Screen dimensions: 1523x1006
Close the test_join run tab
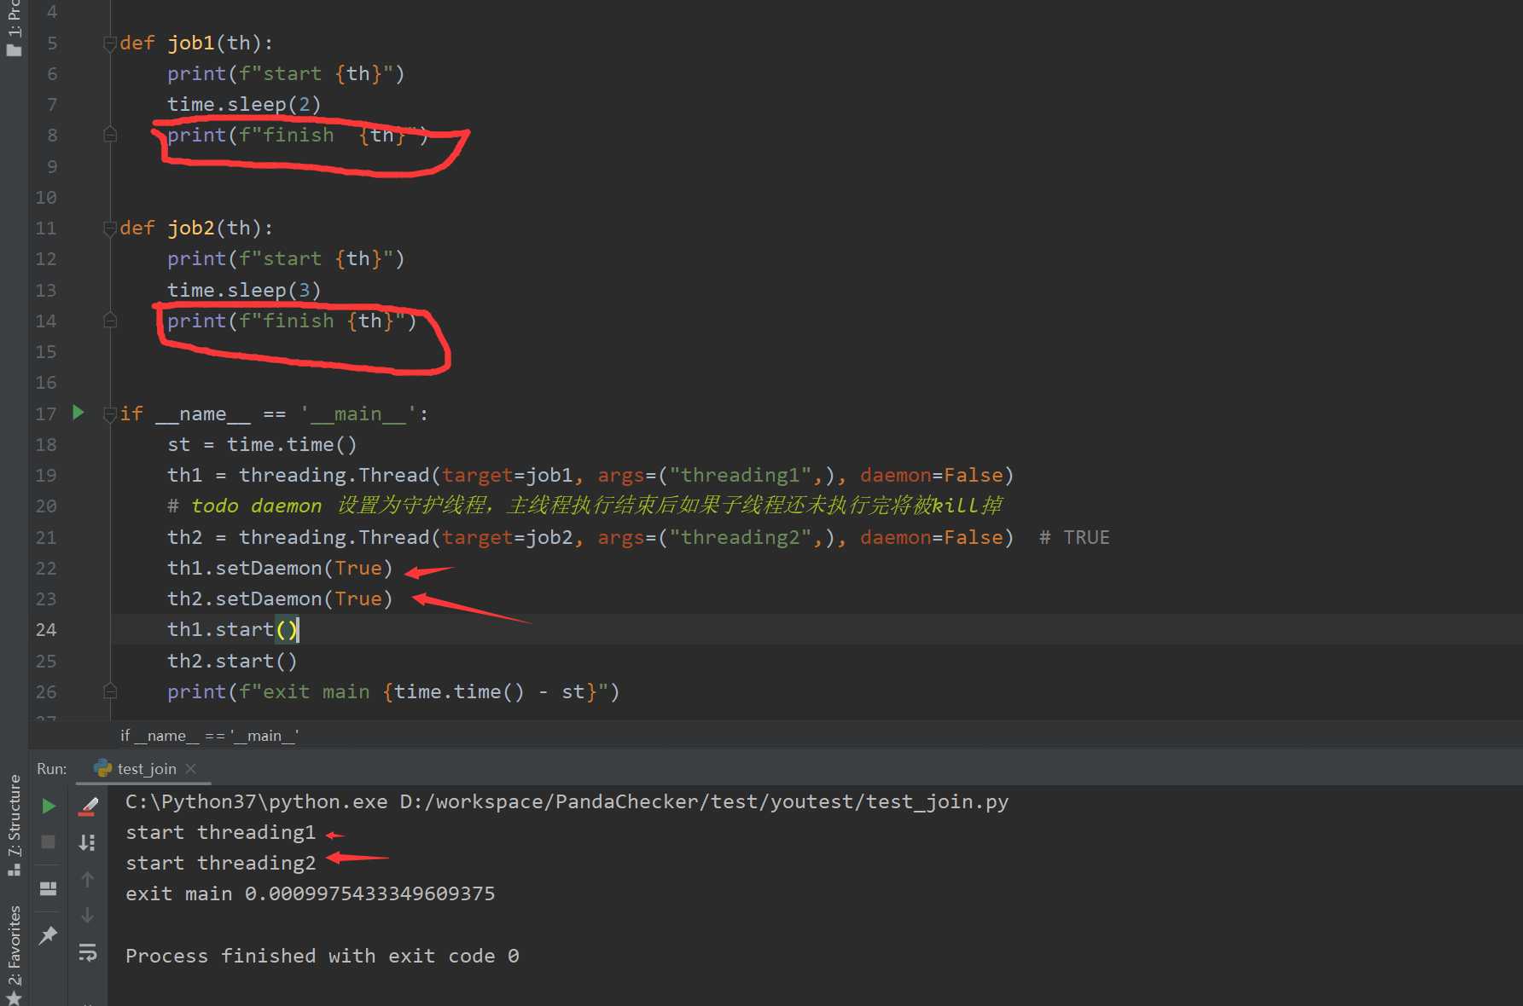190,769
